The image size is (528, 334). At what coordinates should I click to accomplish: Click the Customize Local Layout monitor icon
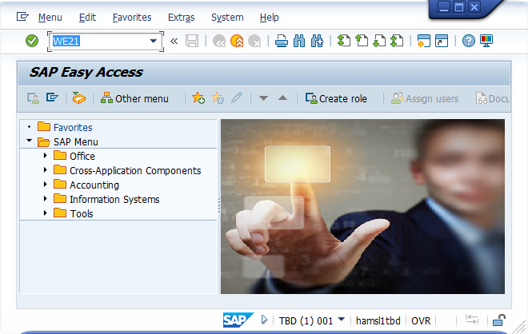[x=486, y=41]
